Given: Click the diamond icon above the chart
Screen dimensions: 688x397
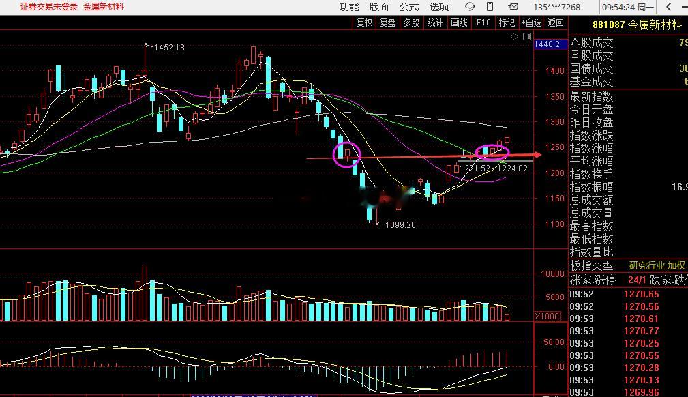Looking at the screenshot, I should tap(514, 36).
